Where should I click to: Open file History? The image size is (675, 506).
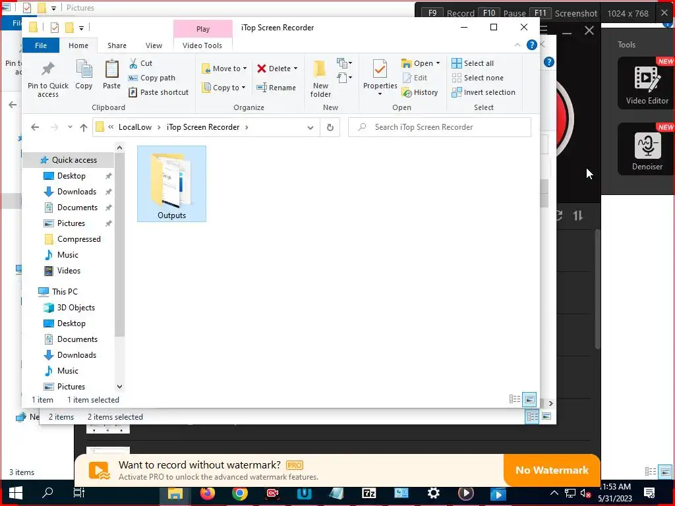click(x=420, y=92)
